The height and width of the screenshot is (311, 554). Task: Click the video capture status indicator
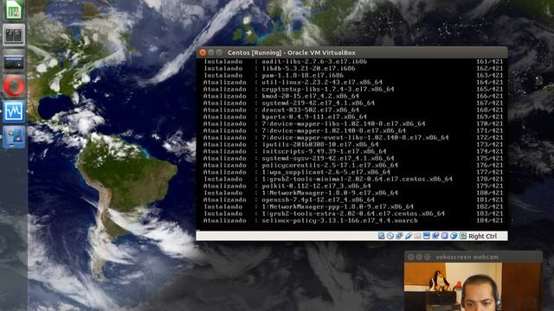[435, 236]
